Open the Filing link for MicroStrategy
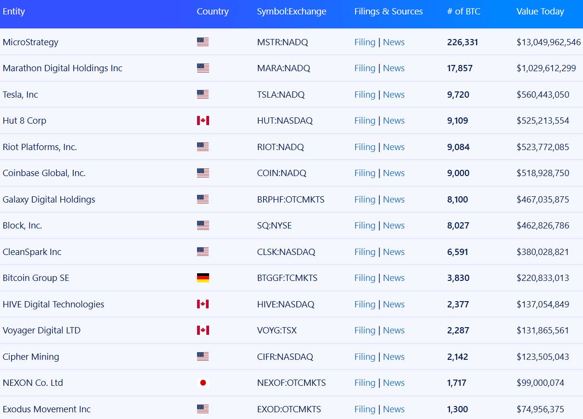Viewport: 583px width, 419px height. coord(365,42)
